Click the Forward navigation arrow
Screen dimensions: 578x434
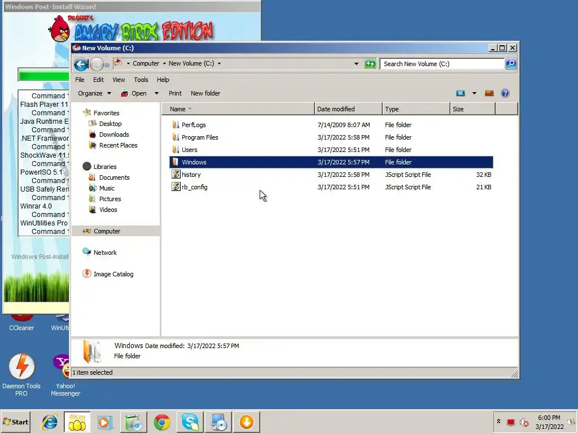pyautogui.click(x=97, y=64)
